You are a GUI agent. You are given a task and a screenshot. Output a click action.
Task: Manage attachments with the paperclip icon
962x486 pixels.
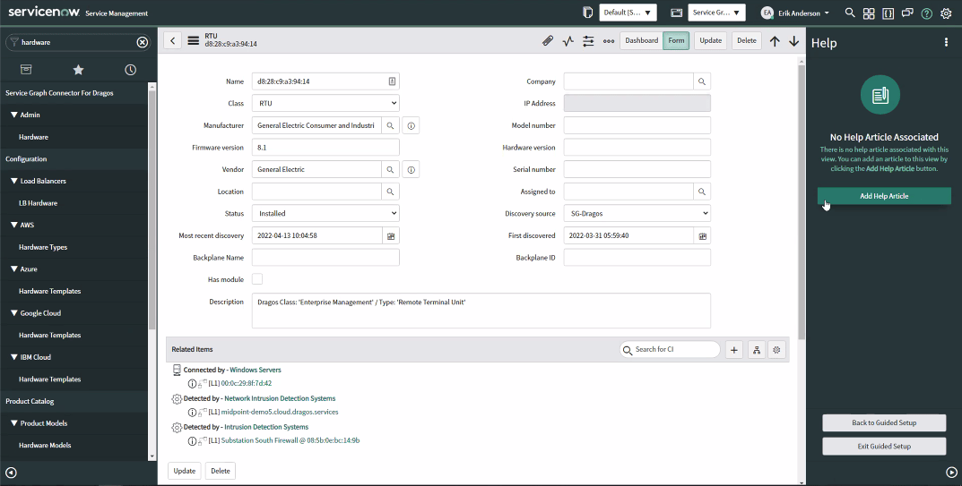click(x=548, y=40)
